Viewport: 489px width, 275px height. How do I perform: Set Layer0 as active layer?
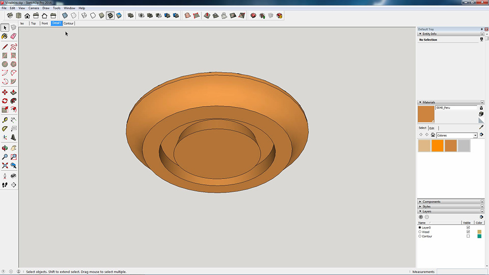tap(420, 228)
